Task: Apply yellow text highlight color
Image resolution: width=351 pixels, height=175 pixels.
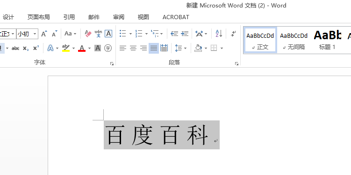Action: click(66, 48)
